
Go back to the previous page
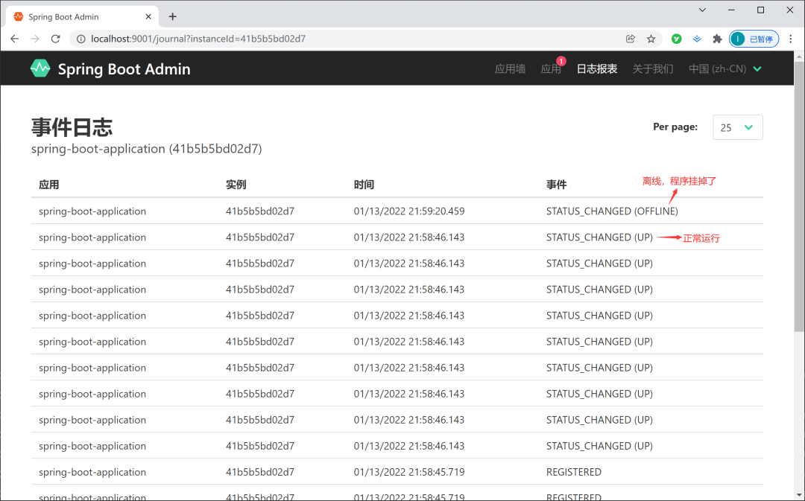coord(14,39)
